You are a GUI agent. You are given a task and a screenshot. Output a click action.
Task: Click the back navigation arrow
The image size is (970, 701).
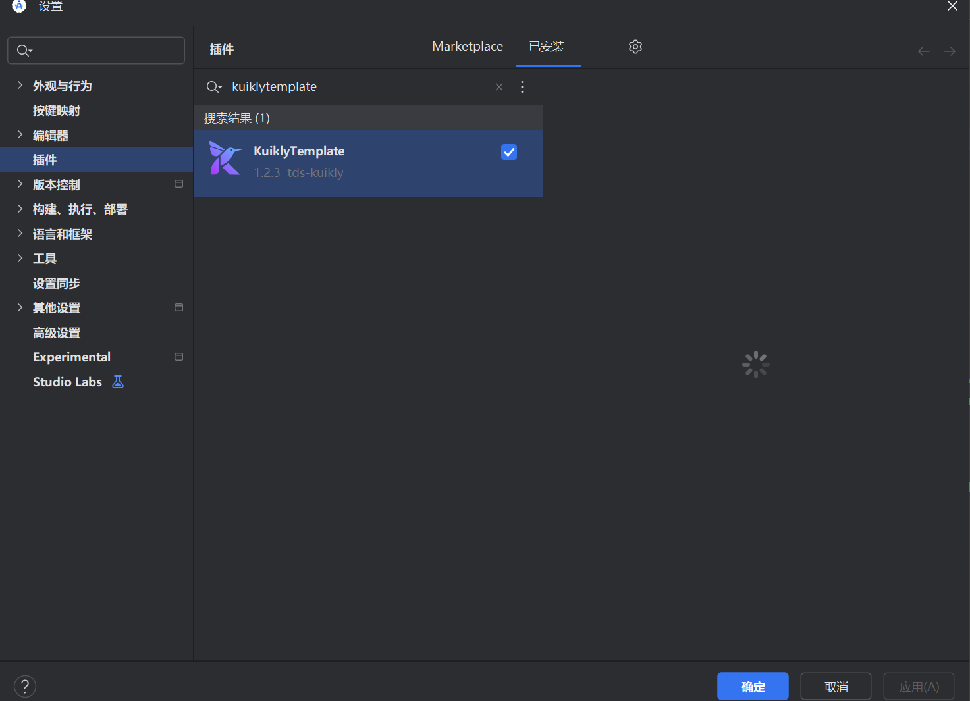point(924,51)
